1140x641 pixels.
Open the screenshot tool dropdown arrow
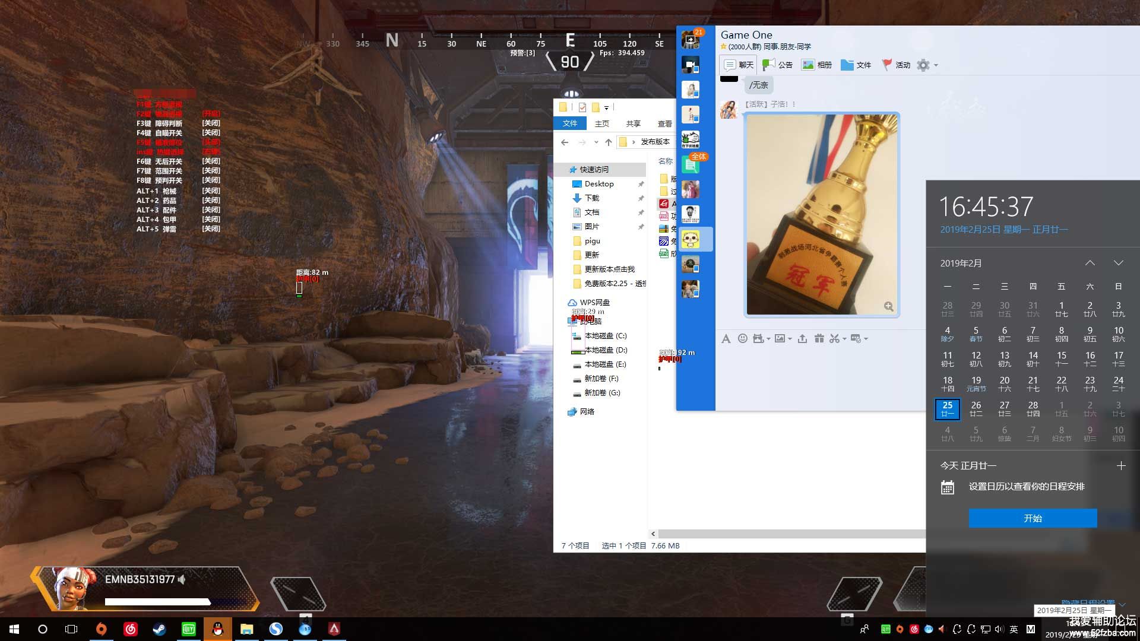tap(844, 339)
